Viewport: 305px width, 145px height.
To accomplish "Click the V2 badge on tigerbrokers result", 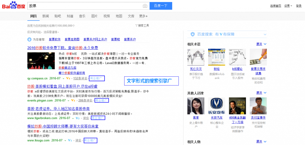I will (x=78, y=118).
